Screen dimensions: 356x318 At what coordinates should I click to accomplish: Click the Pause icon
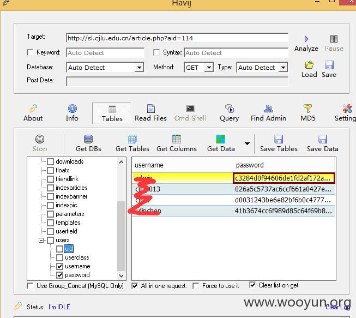[334, 39]
